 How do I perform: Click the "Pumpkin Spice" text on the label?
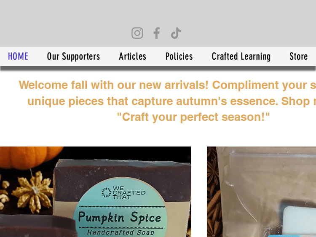(x=120, y=218)
